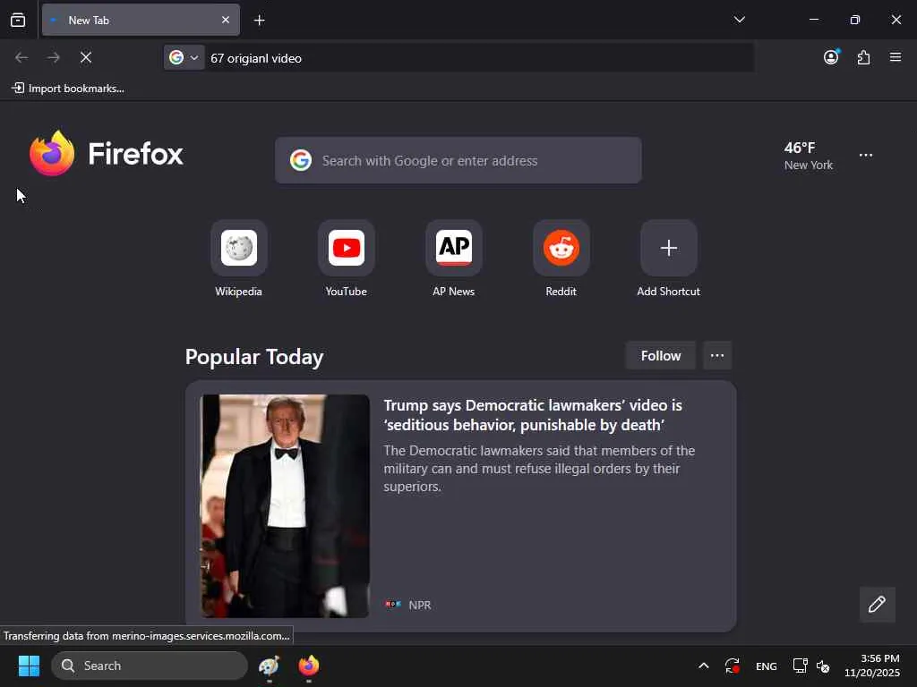This screenshot has width=917, height=687.
Task: Show hidden system tray icons
Action: 704,666
